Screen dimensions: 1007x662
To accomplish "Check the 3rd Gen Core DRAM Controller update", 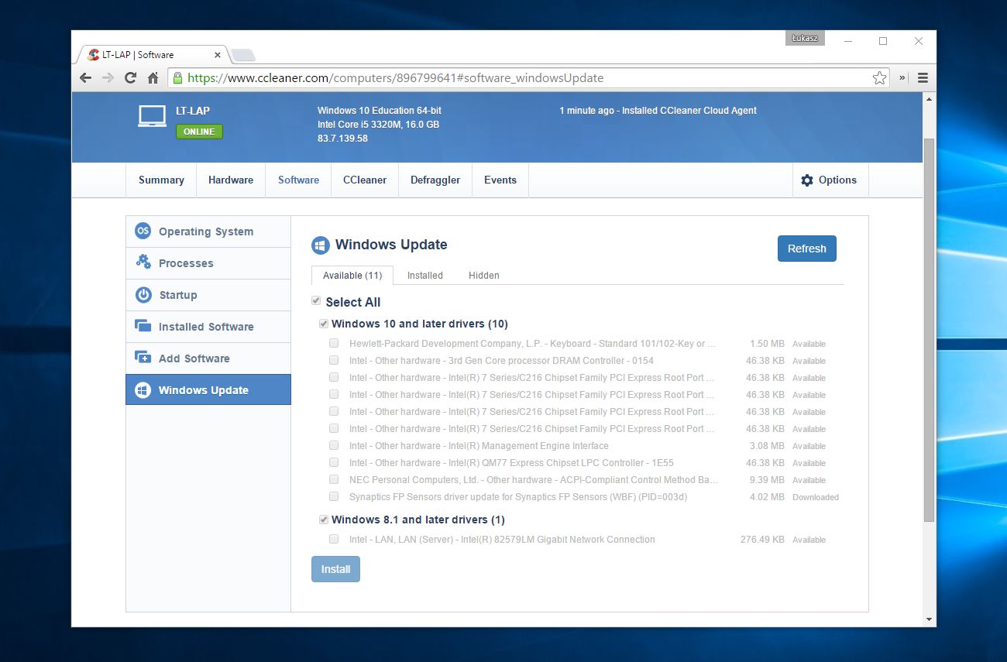I will point(334,360).
